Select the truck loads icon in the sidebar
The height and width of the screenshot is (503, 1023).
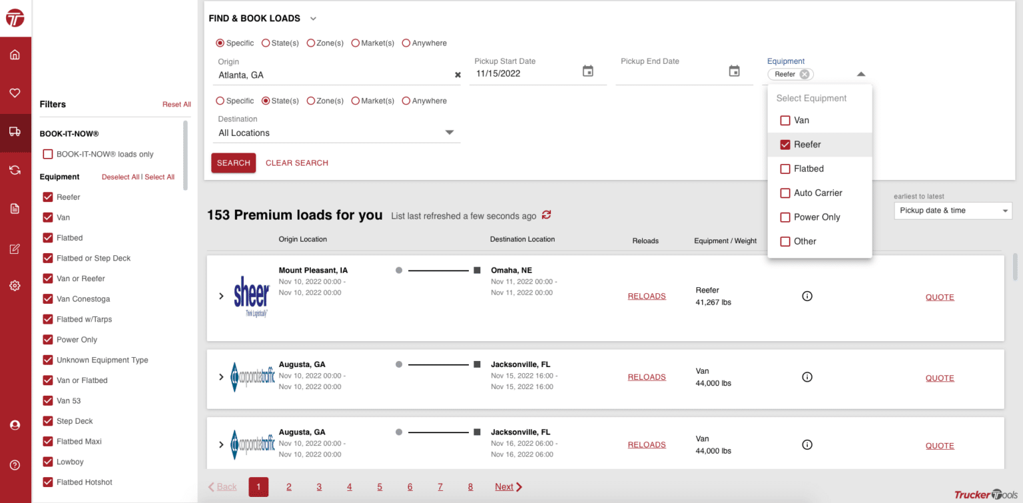coord(15,133)
